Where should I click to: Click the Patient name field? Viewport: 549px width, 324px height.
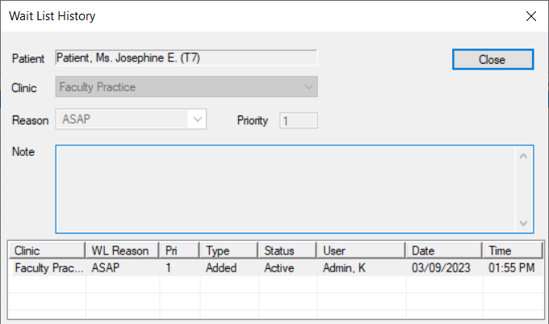pos(186,58)
